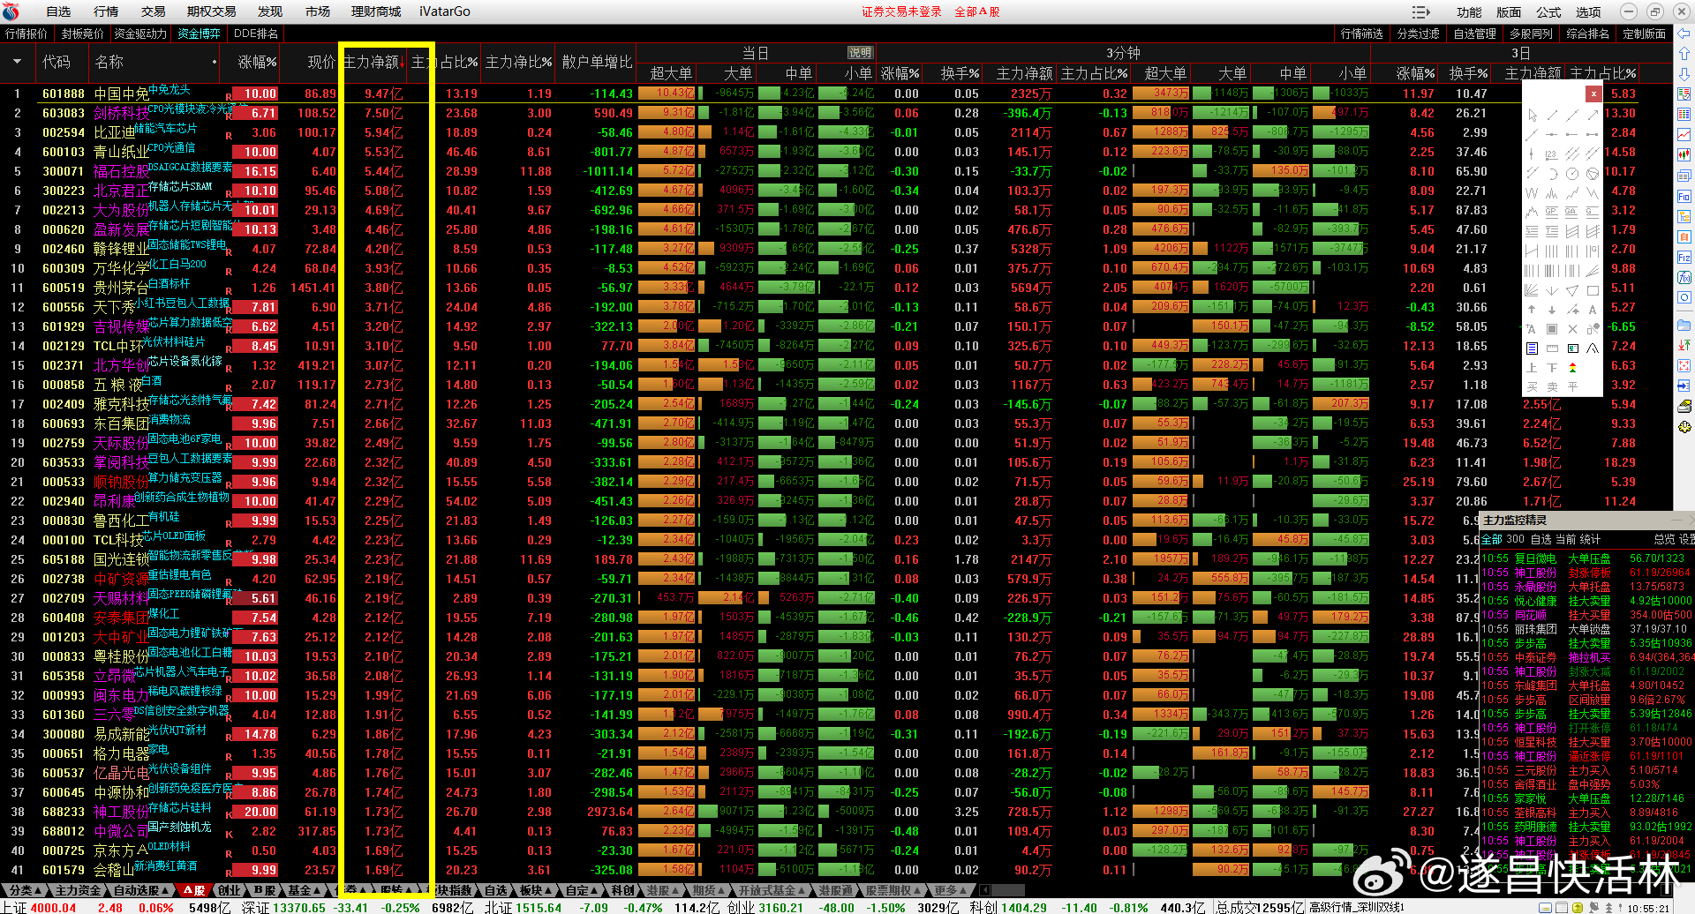Close the drawing tools palette
This screenshot has height=914, width=1695.
pyautogui.click(x=1593, y=93)
